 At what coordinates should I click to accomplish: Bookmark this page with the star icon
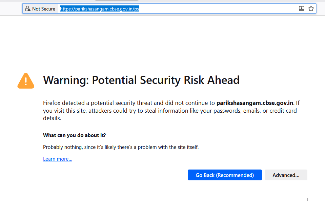(311, 9)
